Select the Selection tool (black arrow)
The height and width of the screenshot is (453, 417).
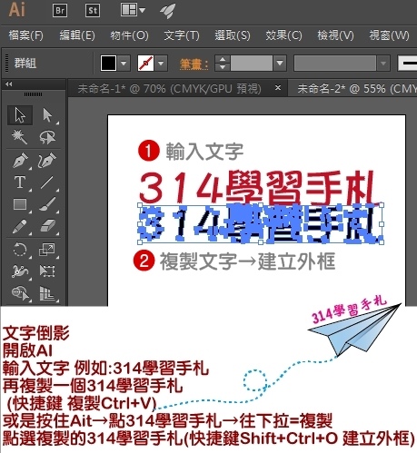pyautogui.click(x=20, y=115)
